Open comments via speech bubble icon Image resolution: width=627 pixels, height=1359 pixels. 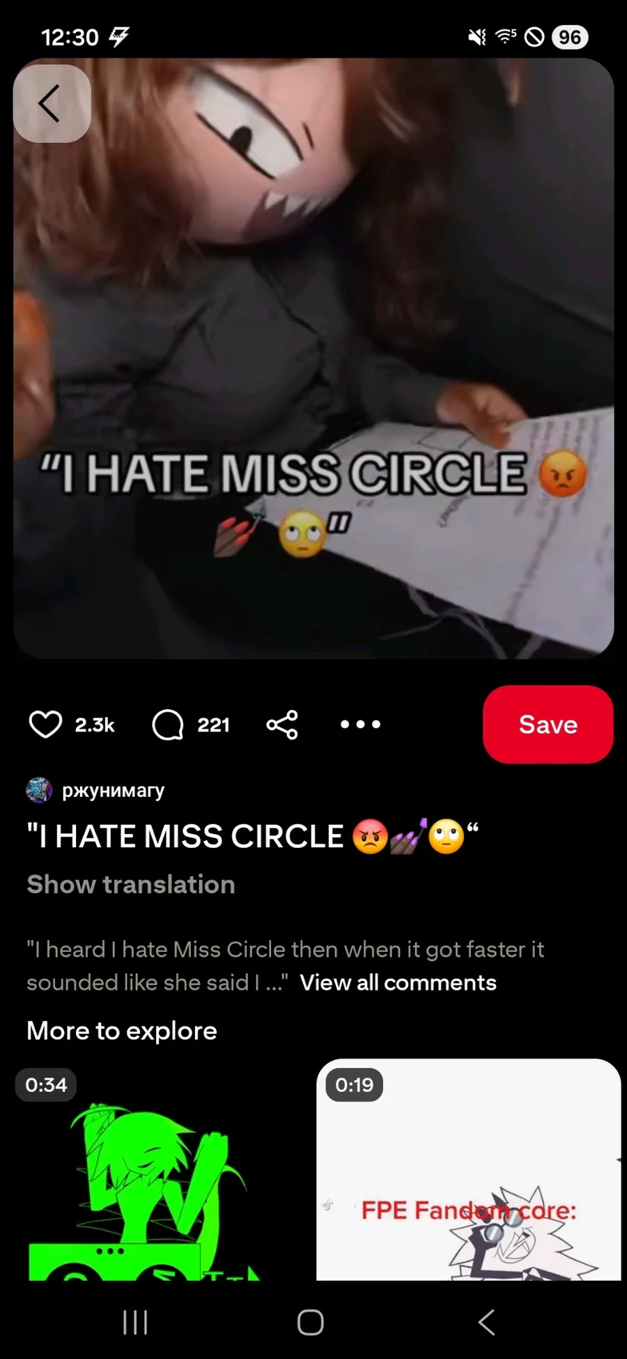[x=168, y=724]
